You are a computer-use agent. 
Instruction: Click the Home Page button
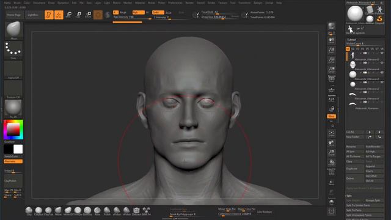[14, 15]
